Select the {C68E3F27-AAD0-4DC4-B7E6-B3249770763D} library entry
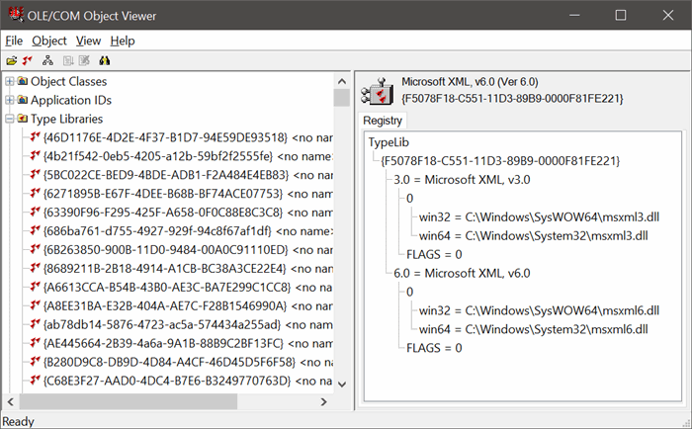This screenshot has height=429, width=692. pyautogui.click(x=188, y=381)
